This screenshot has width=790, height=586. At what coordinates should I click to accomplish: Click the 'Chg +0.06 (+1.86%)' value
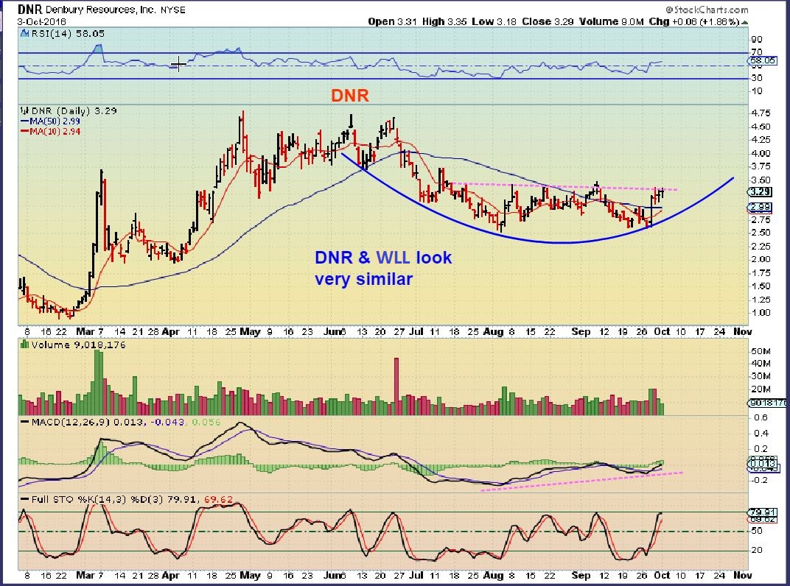point(694,21)
